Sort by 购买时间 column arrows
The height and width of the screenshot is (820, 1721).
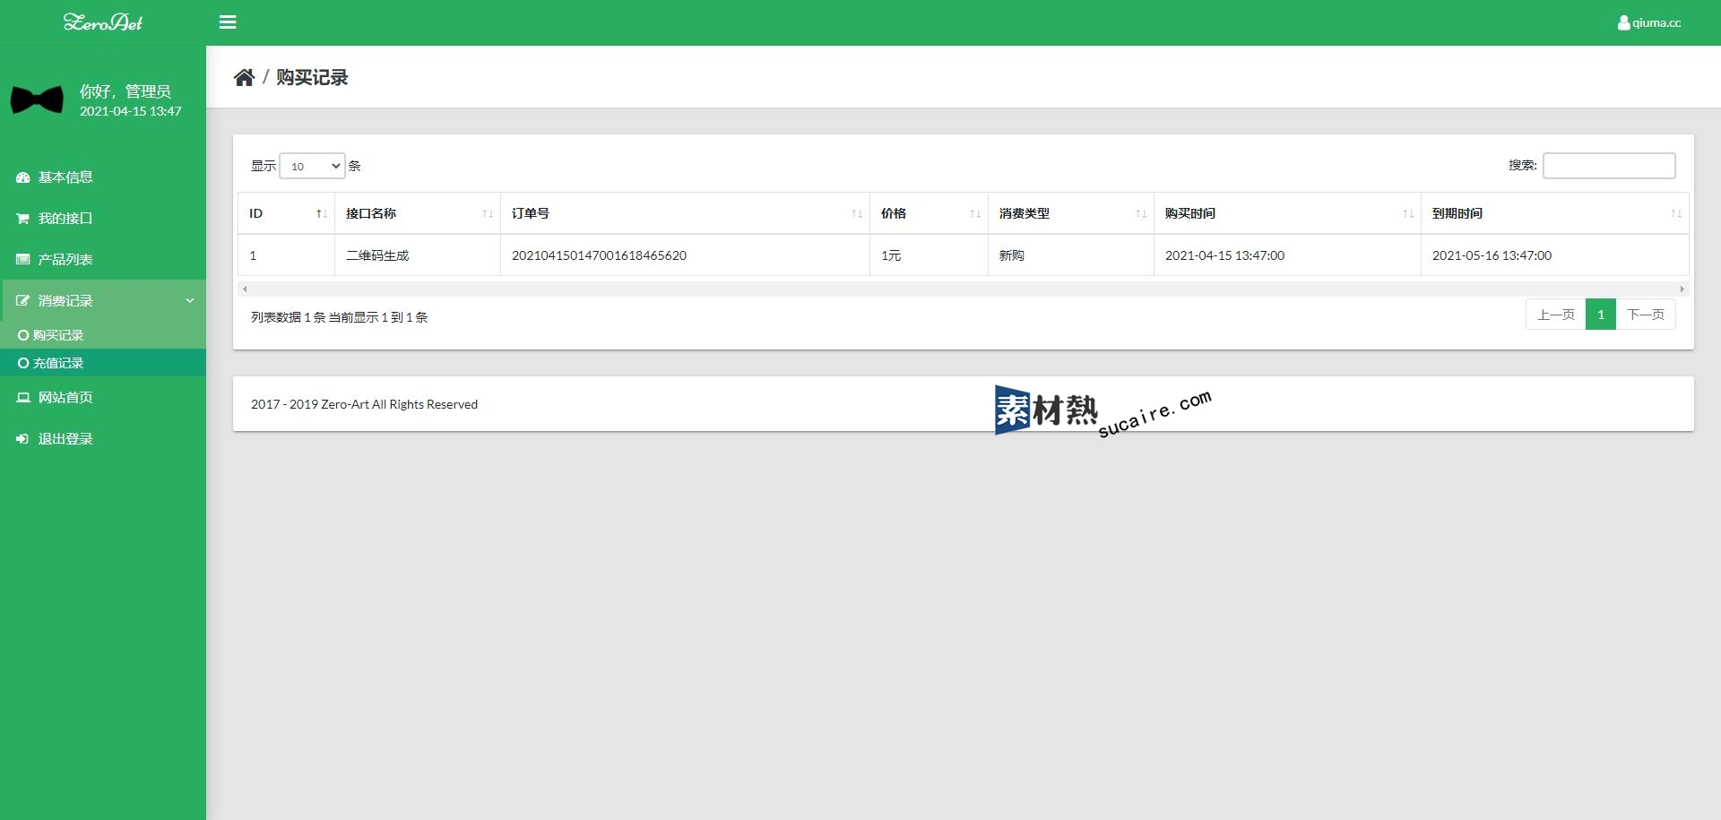(1408, 213)
